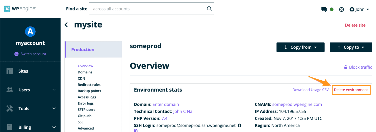376x132 pixels.
Task: Click the back arrow beside mysite
Action: [x=66, y=25]
